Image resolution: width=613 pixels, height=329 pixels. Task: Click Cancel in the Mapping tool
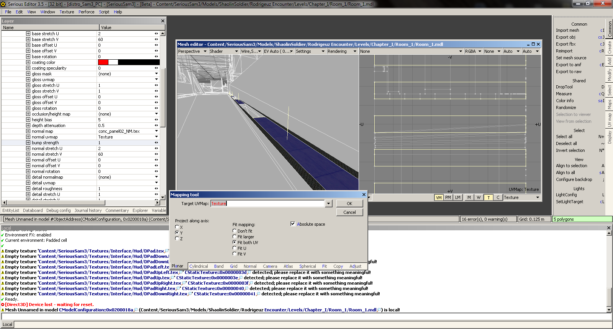[349, 212]
